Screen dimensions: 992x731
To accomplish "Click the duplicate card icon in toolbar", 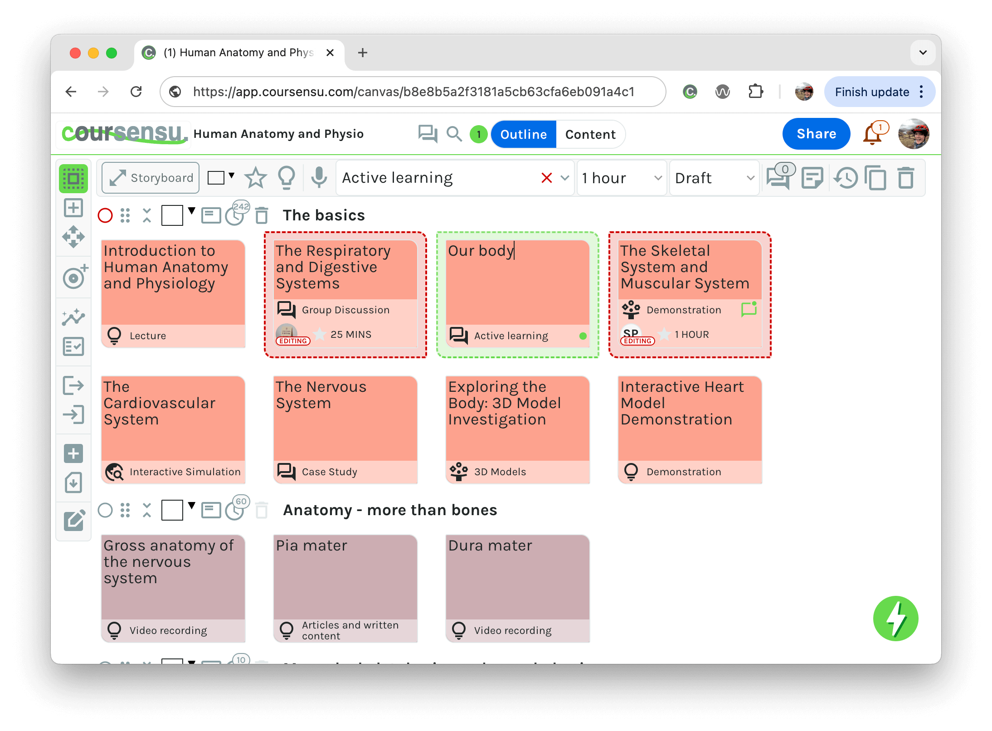I will 876,177.
